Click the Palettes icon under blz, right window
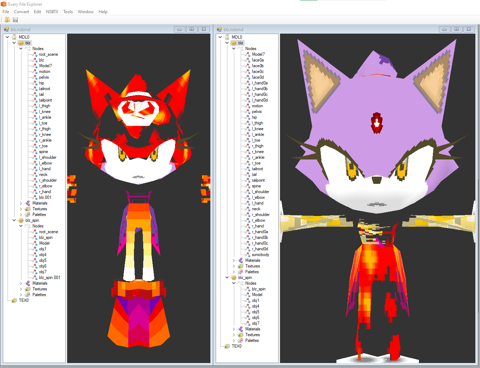480x368 pixels. 241,272
